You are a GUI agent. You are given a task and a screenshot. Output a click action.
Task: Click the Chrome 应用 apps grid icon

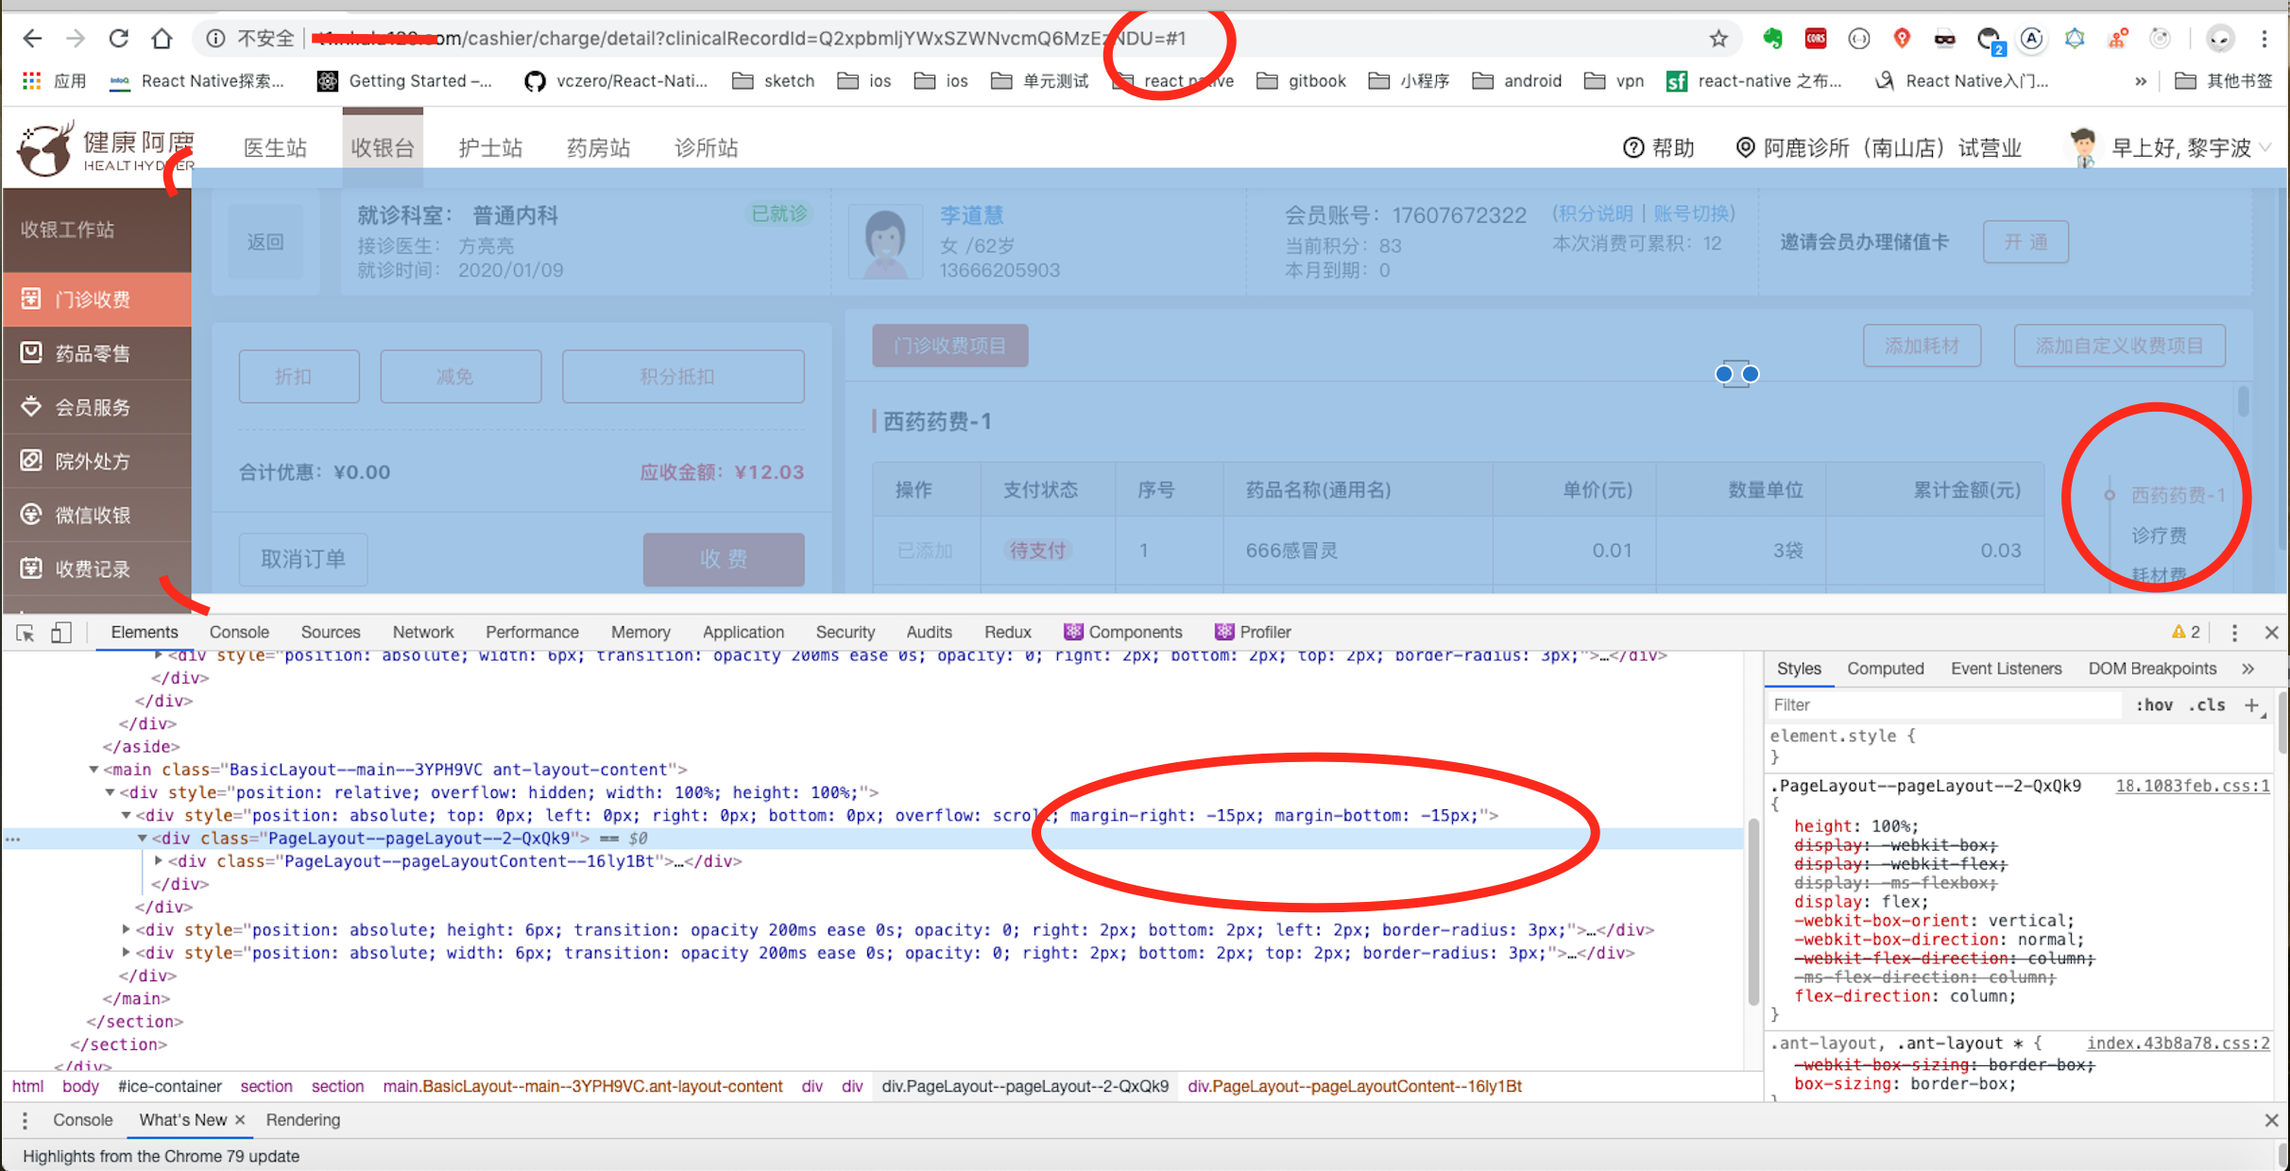pyautogui.click(x=31, y=80)
